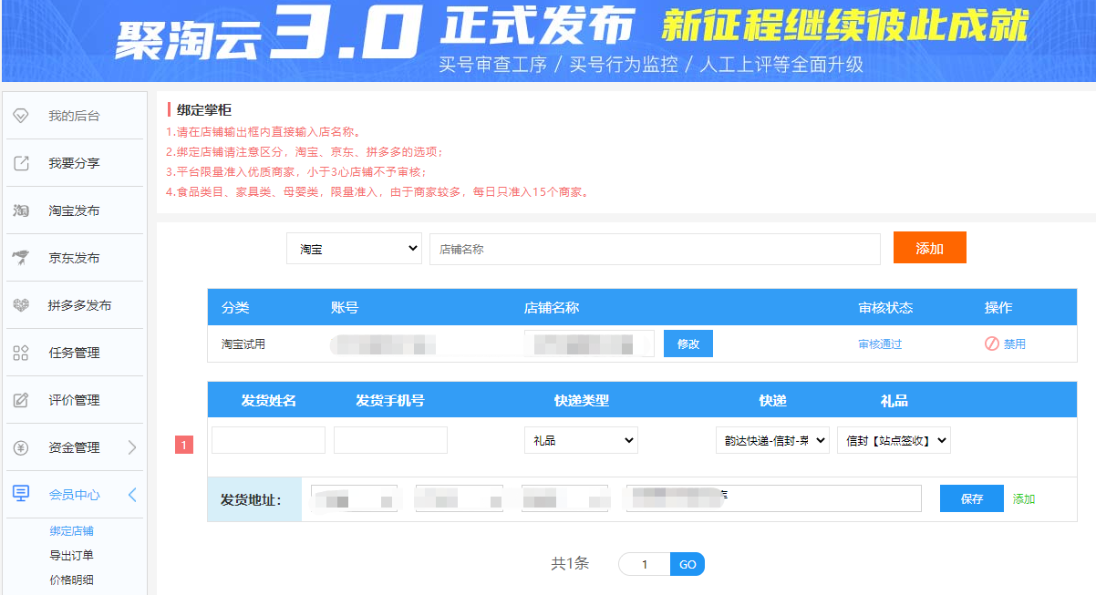Click the detailed street address input field
The height and width of the screenshot is (595, 1096).
click(x=774, y=498)
